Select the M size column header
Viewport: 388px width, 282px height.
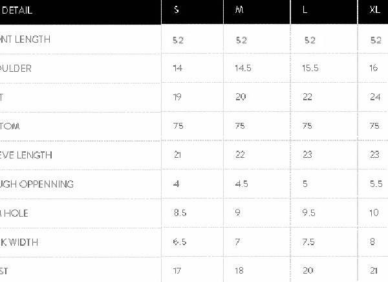pos(240,11)
